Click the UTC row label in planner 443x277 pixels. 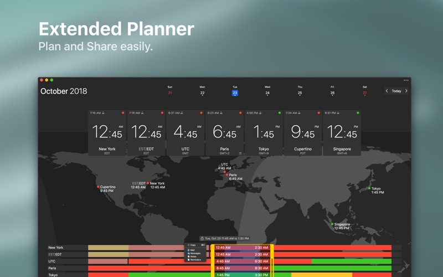pyautogui.click(x=51, y=261)
